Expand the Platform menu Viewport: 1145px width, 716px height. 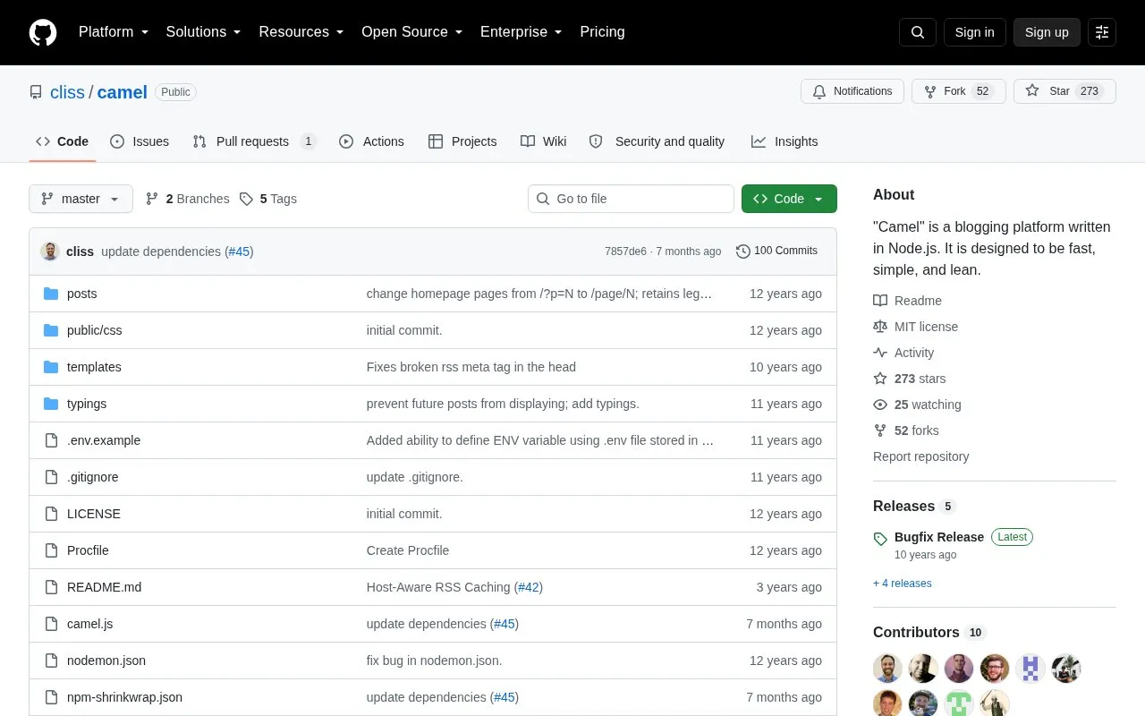114,32
